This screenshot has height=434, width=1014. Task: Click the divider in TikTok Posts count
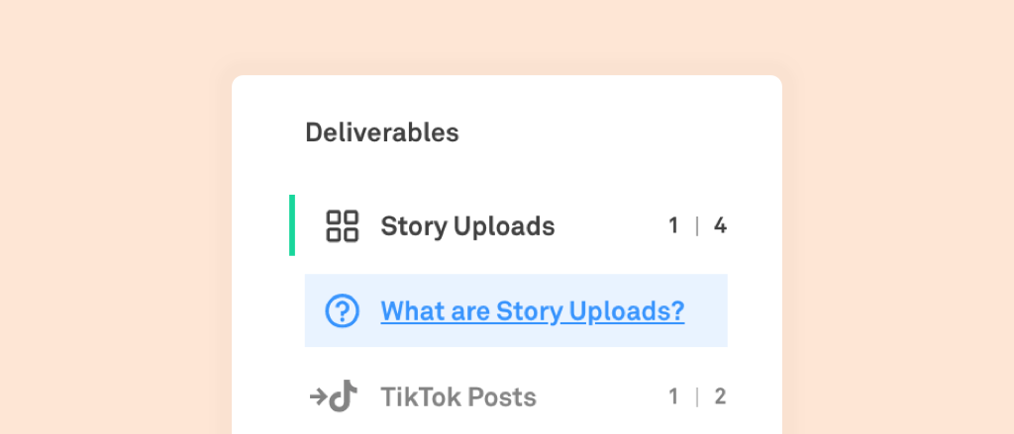[697, 397]
